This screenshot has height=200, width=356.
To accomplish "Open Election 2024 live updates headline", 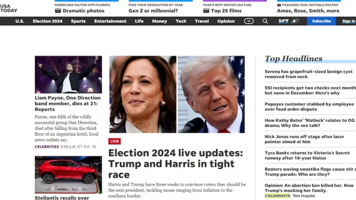I will [x=176, y=164].
